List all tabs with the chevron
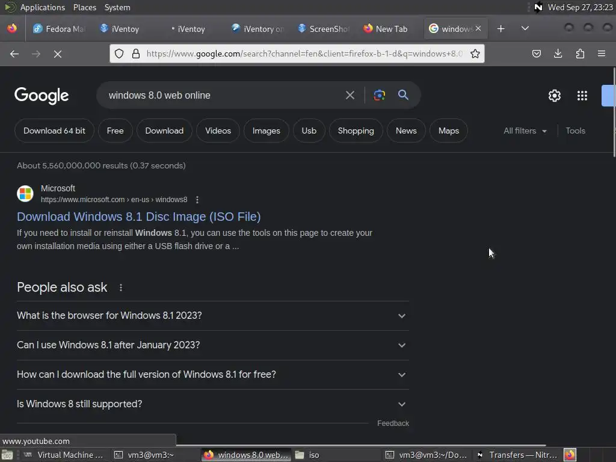Image resolution: width=616 pixels, height=462 pixels. click(525, 29)
